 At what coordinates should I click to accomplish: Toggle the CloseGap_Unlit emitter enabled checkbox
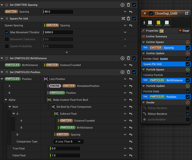[x=151, y=13]
